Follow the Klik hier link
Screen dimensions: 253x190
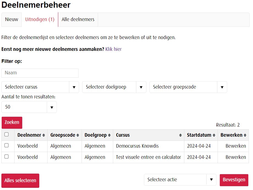click(x=113, y=49)
